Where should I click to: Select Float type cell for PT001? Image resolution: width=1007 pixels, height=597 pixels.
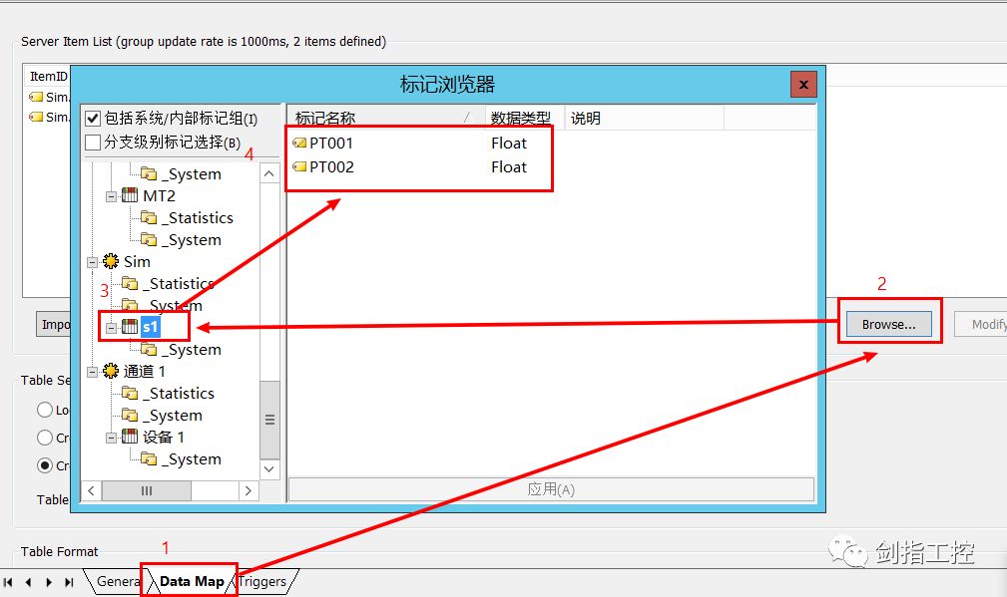pyautogui.click(x=509, y=143)
